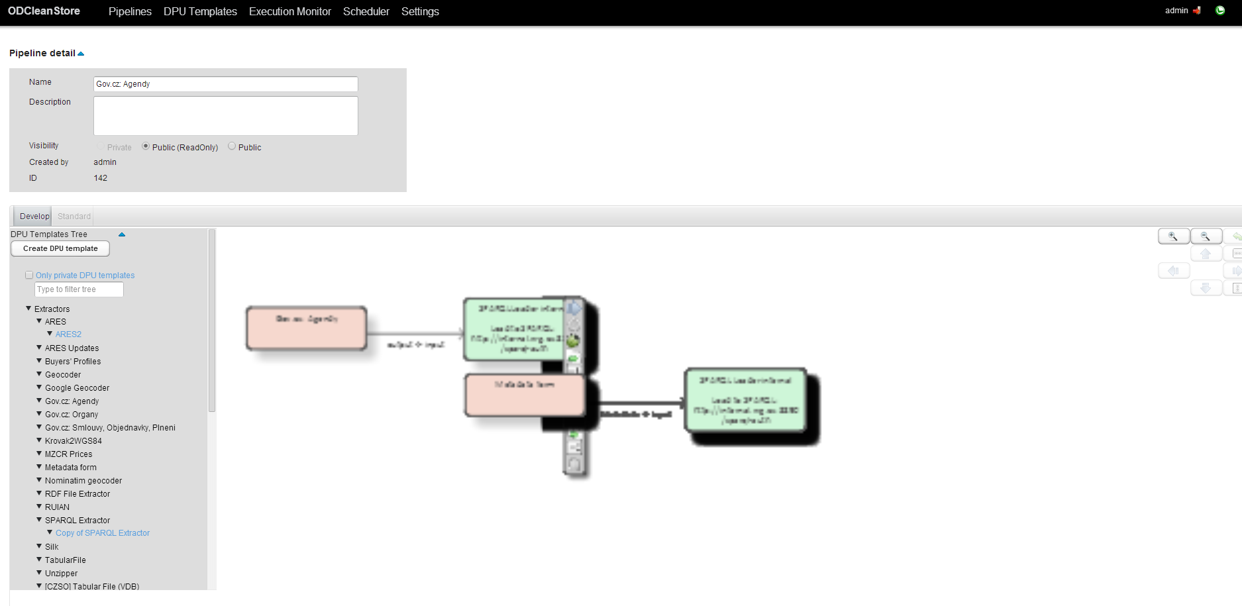Collapse the Pipeline detail section arrow
The height and width of the screenshot is (606, 1242).
pos(81,54)
